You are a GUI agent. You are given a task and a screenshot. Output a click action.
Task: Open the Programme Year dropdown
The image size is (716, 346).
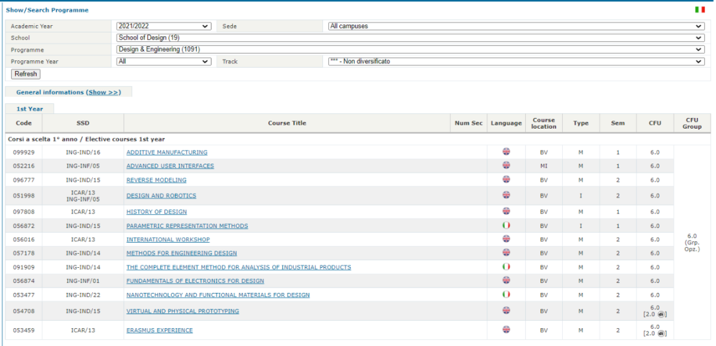(x=163, y=61)
